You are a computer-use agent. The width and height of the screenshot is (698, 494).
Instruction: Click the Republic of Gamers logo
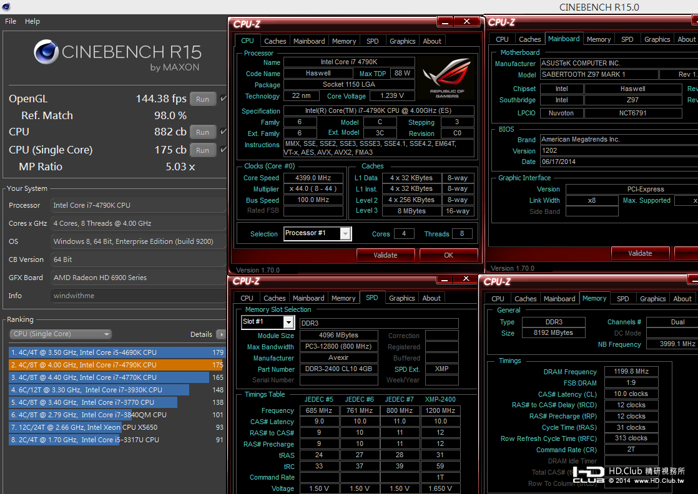click(447, 78)
